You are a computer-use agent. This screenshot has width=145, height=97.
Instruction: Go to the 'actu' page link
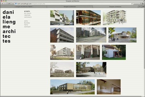pyautogui.click(x=26, y=21)
